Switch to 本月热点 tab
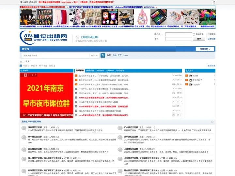235x176 pixels. tap(110, 70)
